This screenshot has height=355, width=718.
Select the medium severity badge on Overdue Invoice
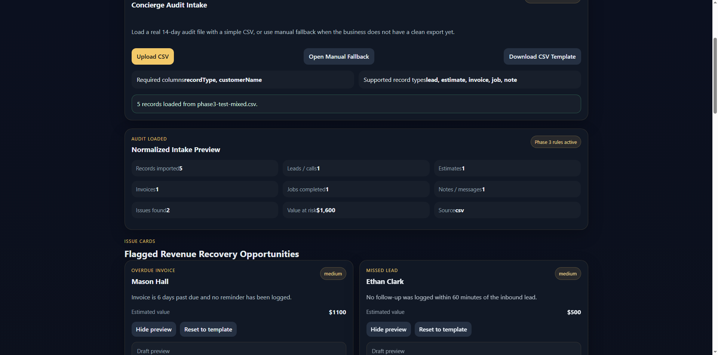(332, 273)
